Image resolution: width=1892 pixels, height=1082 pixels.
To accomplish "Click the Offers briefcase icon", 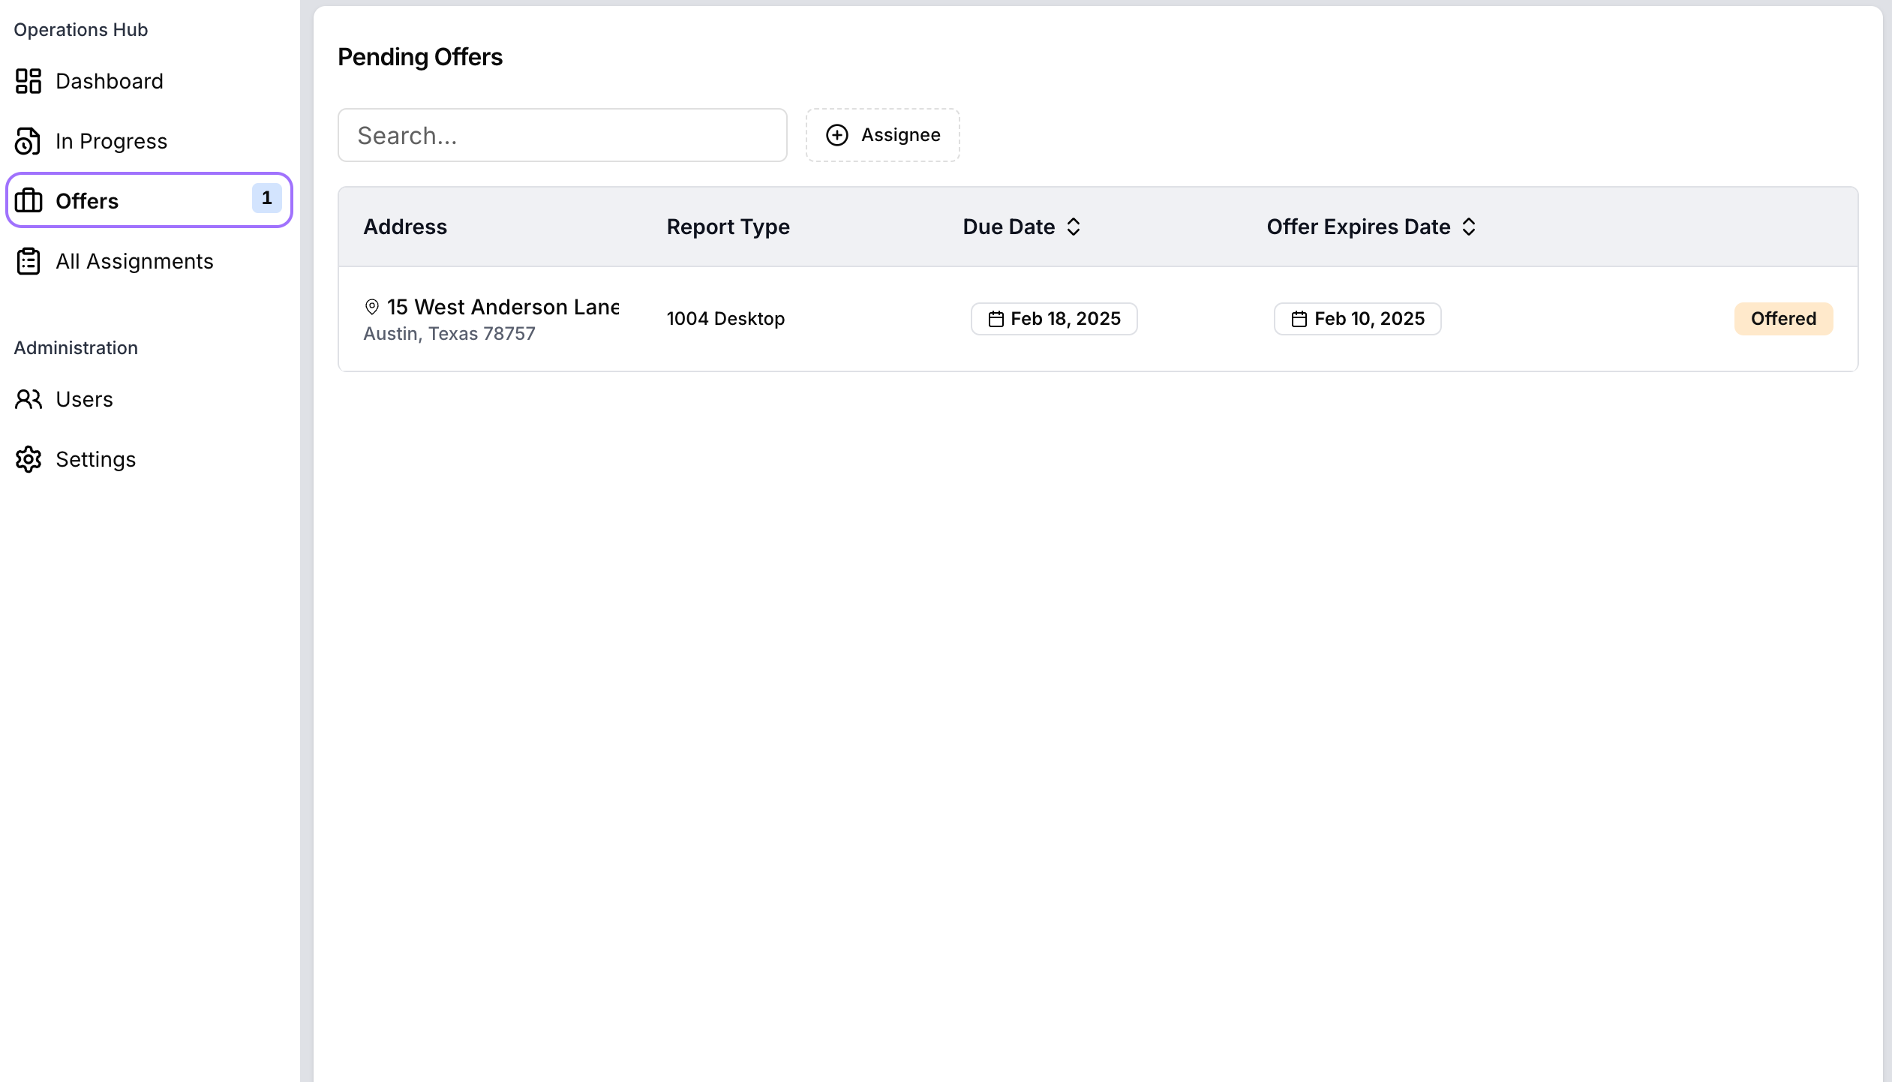I will pos(29,200).
